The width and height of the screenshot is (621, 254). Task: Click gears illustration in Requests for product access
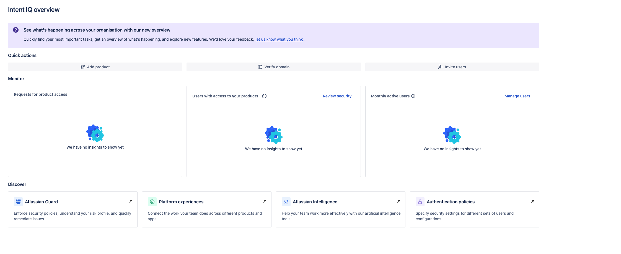point(95,133)
